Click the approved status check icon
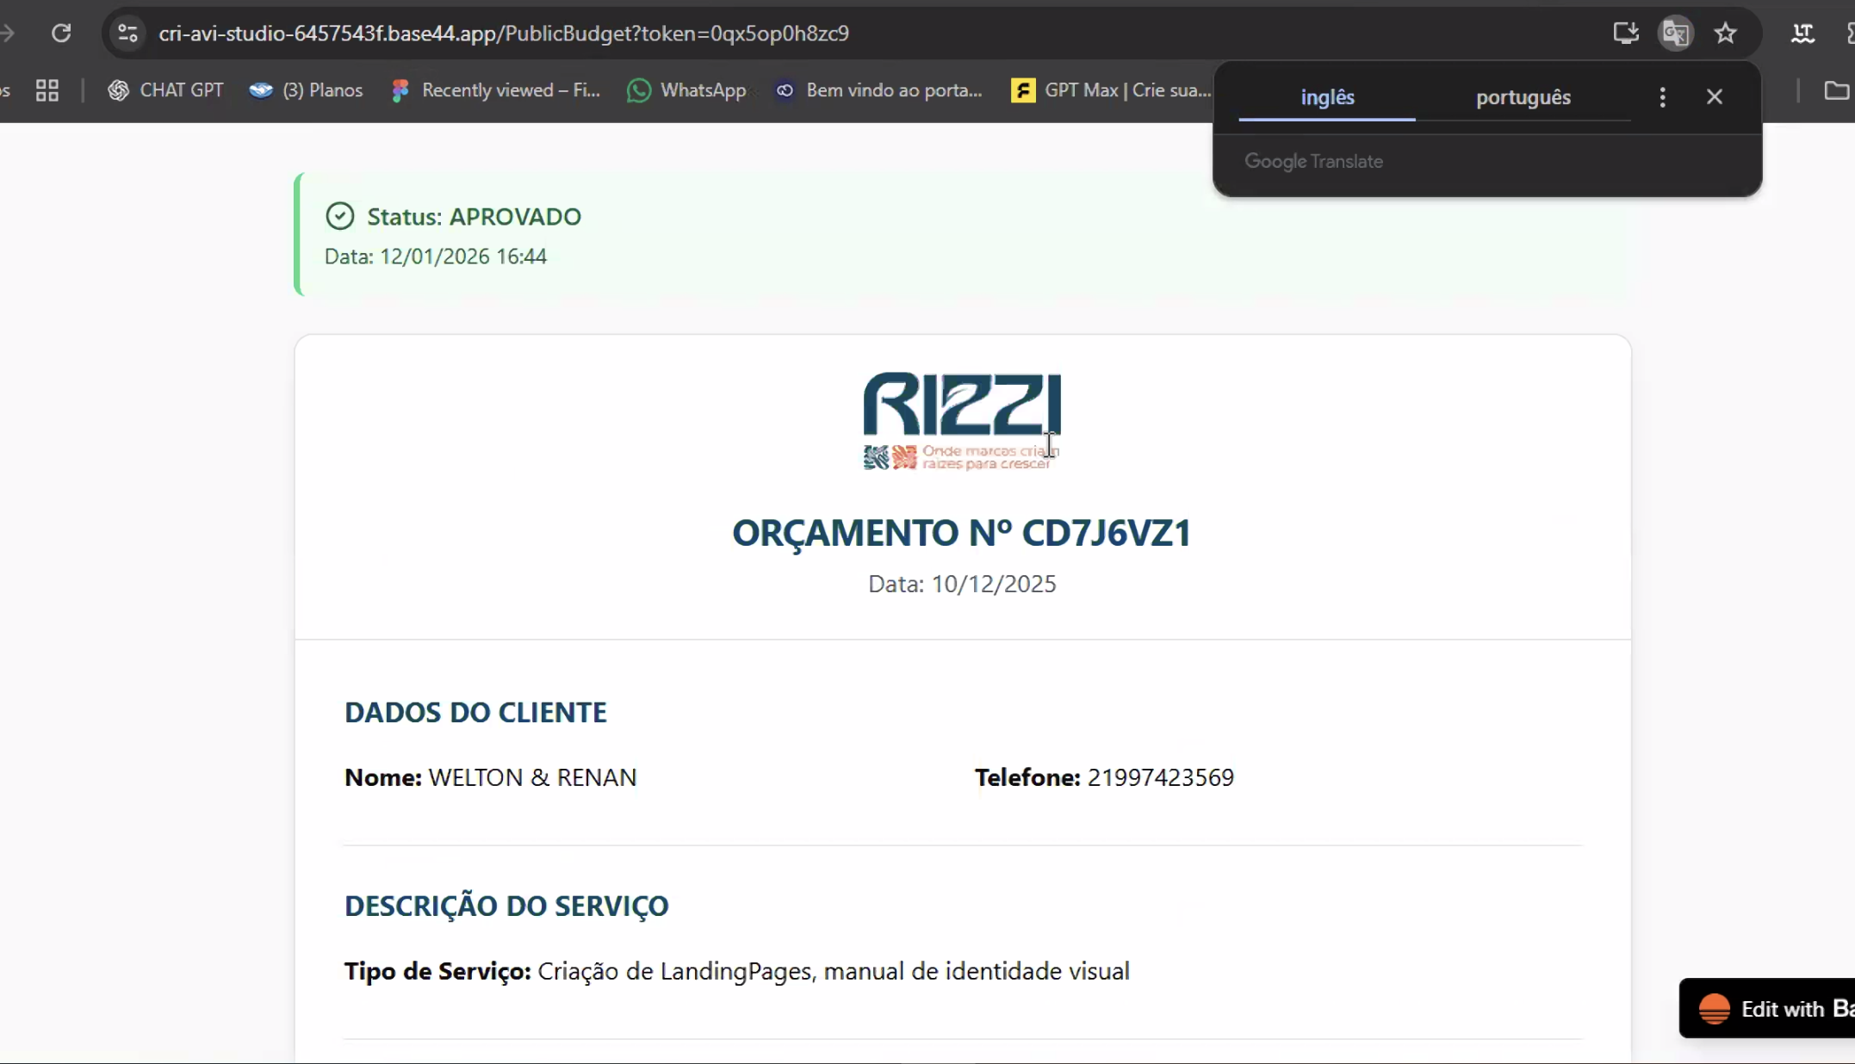This screenshot has width=1855, height=1064. [340, 216]
